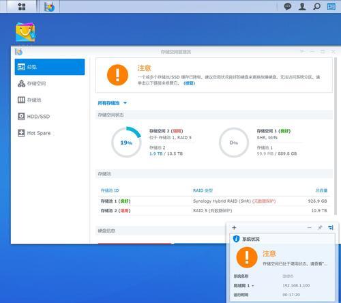Click the Storage Manager help icon
Image resolution: width=341 pixels, height=303 pixels.
tap(302, 52)
